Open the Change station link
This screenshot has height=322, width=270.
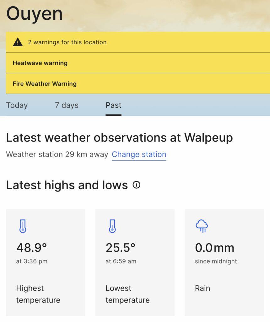(x=139, y=154)
